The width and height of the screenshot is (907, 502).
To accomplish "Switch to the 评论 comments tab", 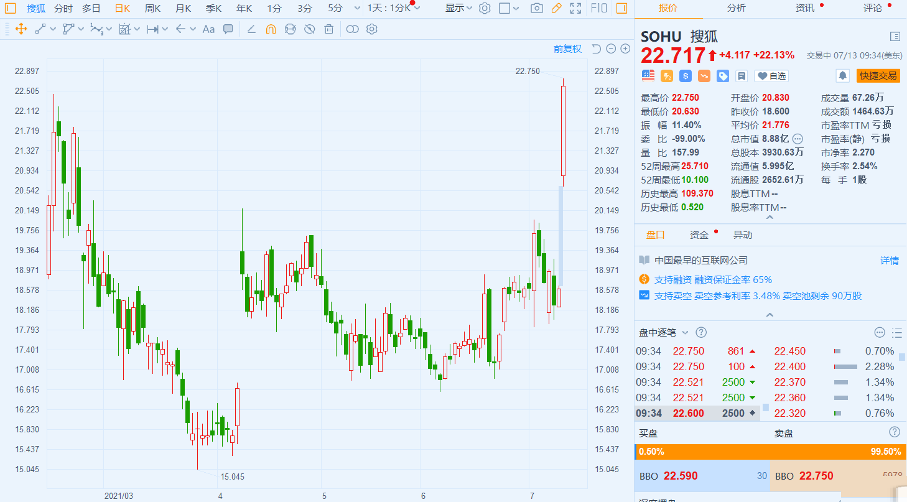I will (873, 8).
